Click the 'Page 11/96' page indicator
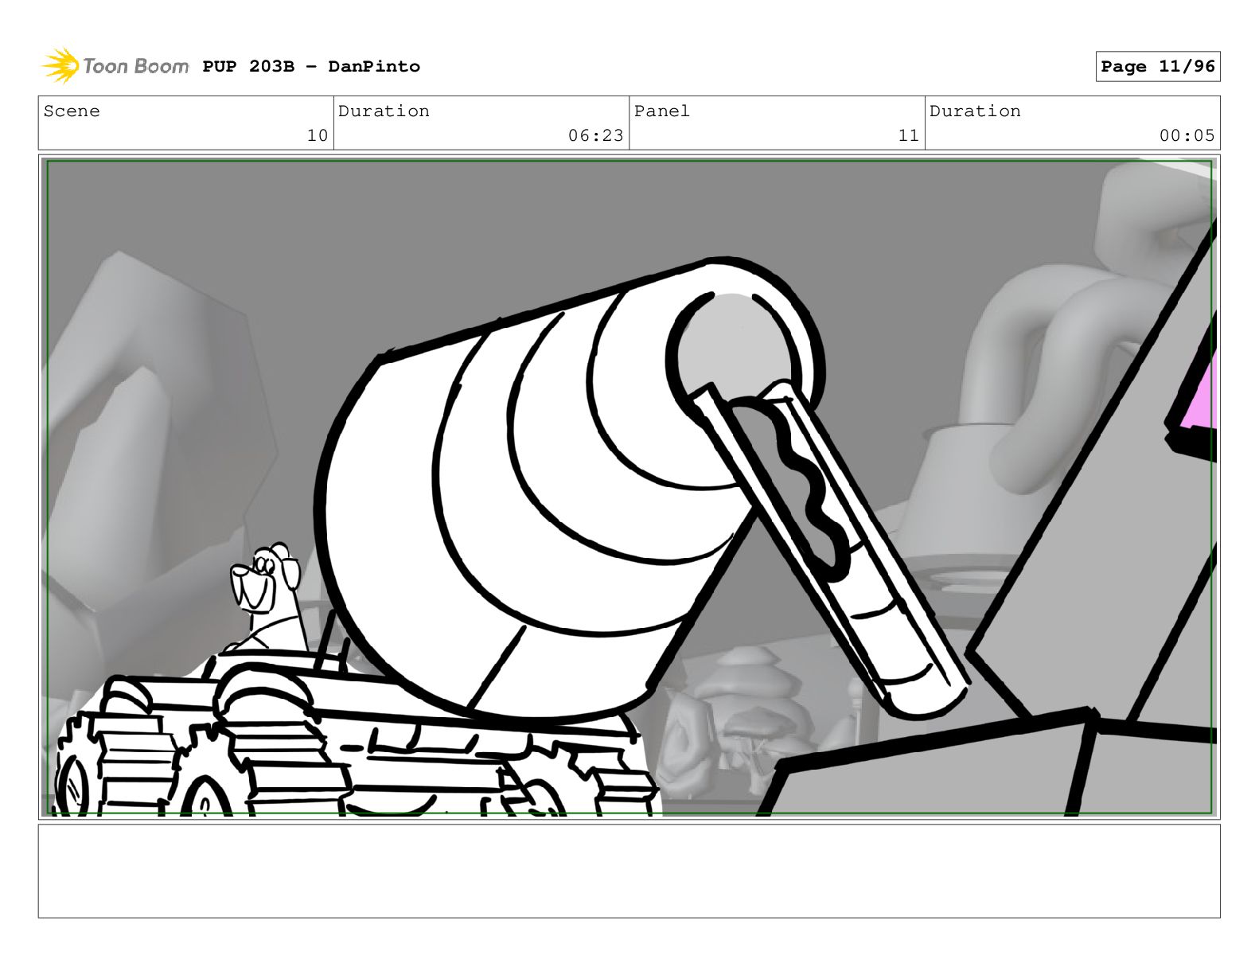Screen dimensions: 1259x975 (x=1158, y=67)
